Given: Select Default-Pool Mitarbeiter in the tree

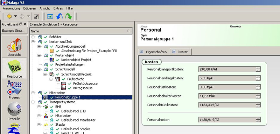Looking at the screenshot, I should [x=78, y=120].
